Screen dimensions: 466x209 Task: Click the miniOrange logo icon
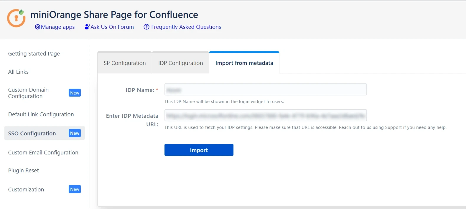16,18
